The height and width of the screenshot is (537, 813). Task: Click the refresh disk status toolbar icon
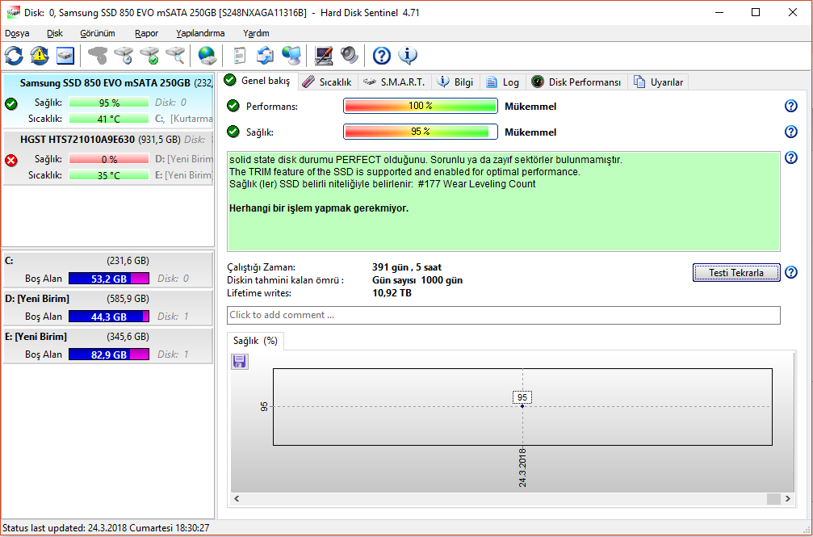(x=14, y=56)
